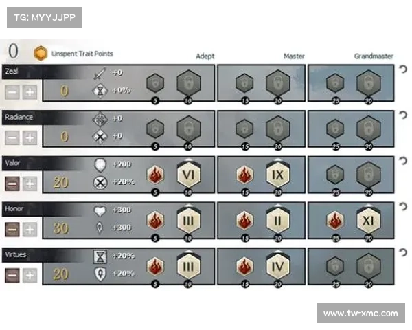
Task: Click Valor locked small slot at 25 points
Action: pos(335,175)
